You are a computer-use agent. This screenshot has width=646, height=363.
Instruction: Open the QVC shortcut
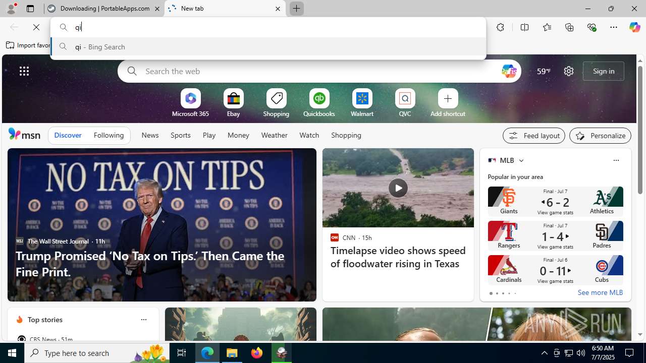coord(405,104)
